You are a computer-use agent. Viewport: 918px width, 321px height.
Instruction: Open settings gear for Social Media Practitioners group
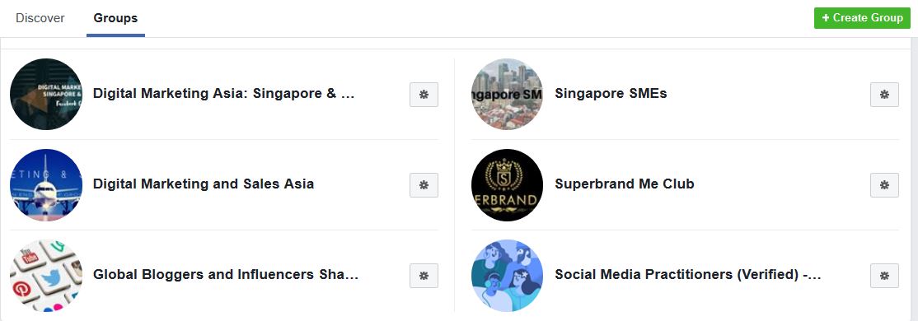pyautogui.click(x=885, y=276)
